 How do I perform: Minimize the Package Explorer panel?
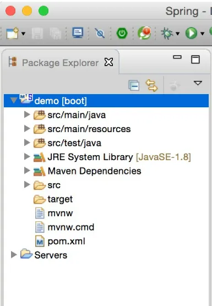click(177, 57)
